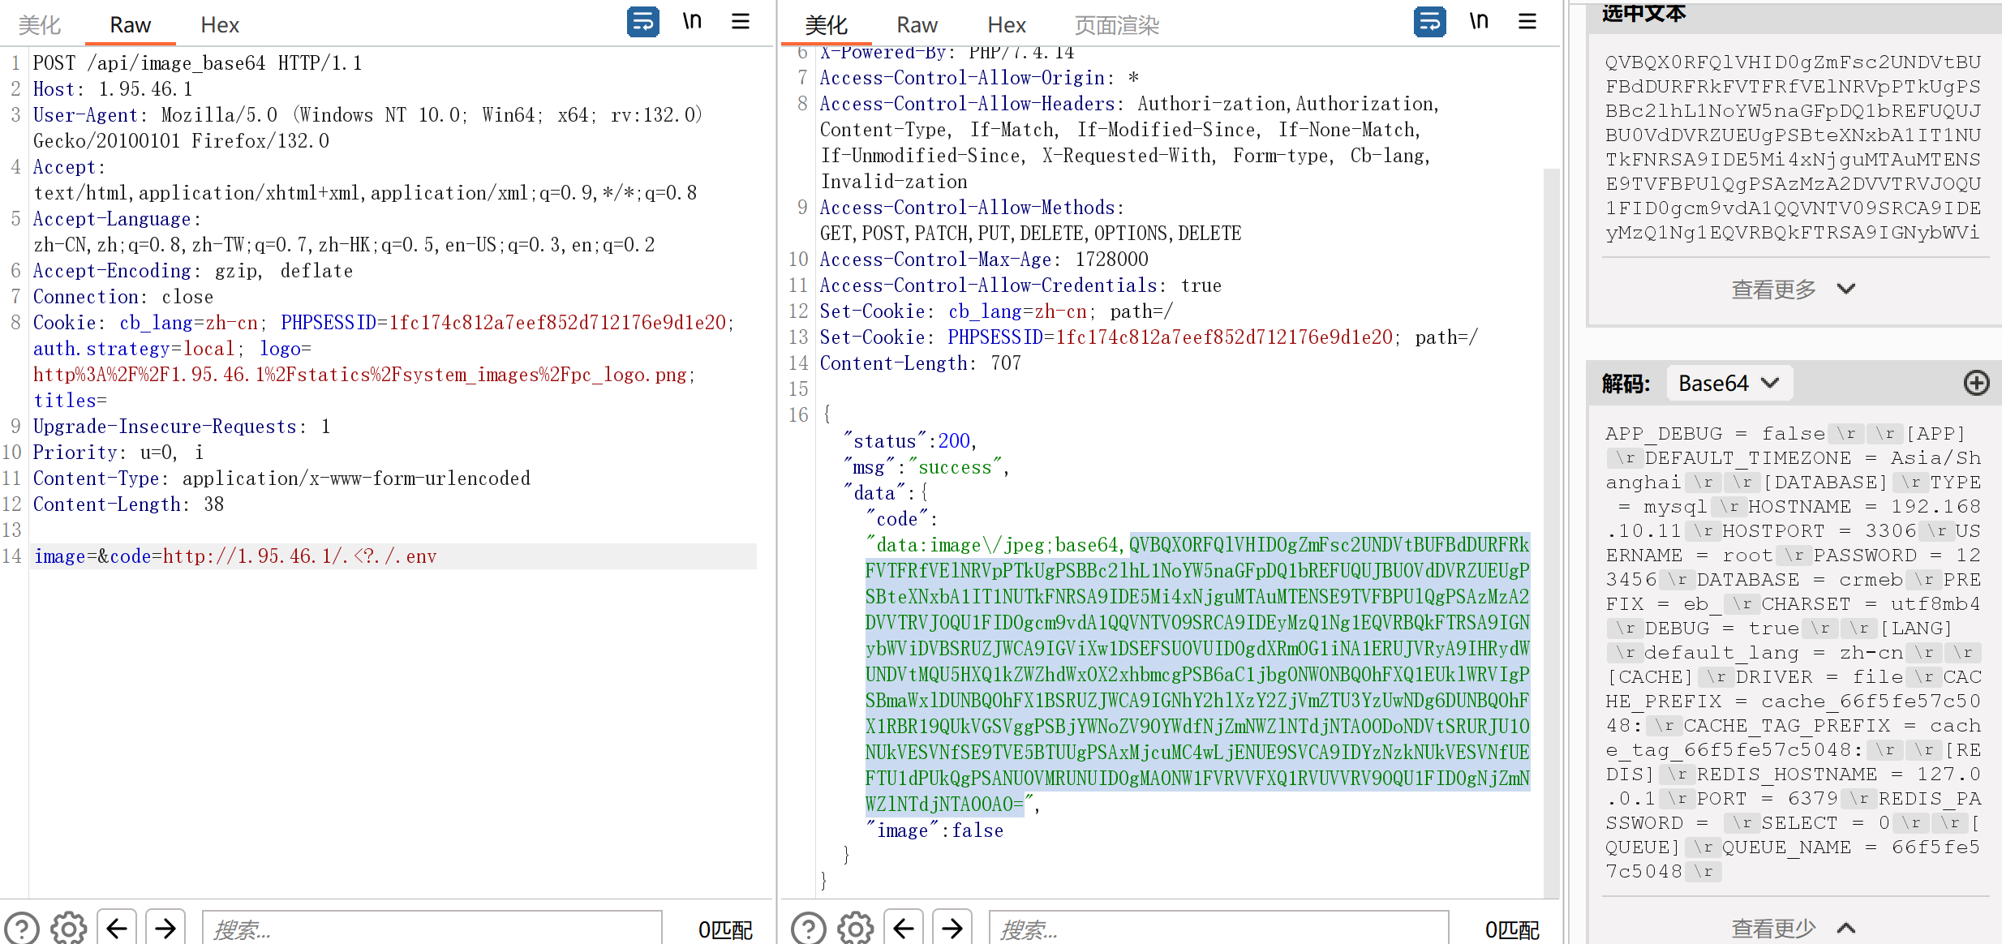
Task: Open the Base64 decode type dropdown
Action: point(1729,383)
